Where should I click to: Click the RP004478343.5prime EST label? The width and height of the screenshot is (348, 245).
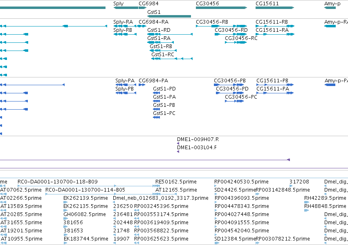(242, 206)
